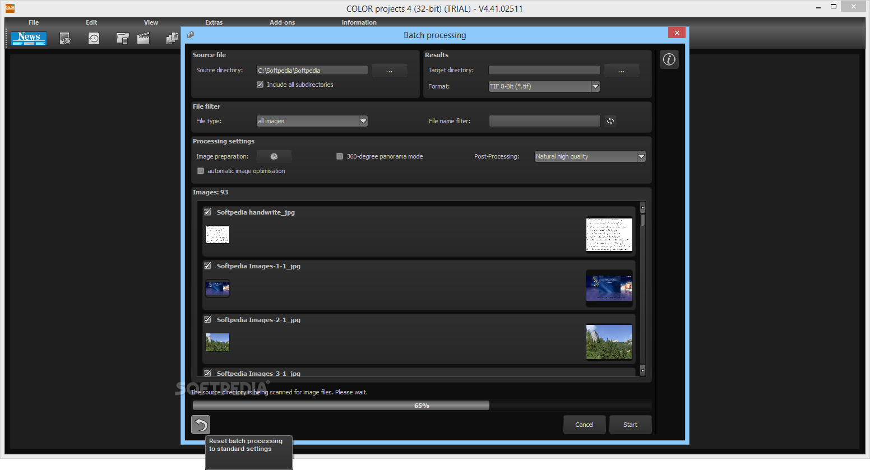The width and height of the screenshot is (870, 470).
Task: Click the dialog icon left of Batch processing title
Action: click(191, 35)
